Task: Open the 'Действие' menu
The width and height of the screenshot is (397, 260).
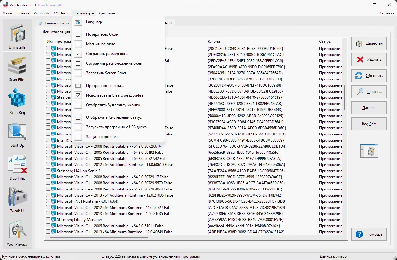Action: point(107,13)
